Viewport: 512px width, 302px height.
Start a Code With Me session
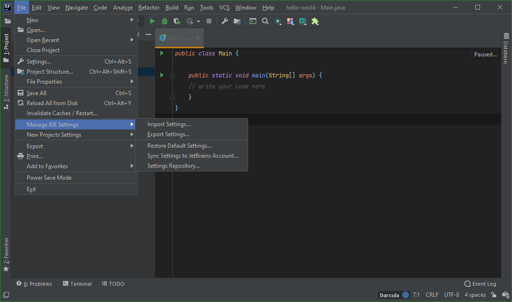[x=277, y=21]
